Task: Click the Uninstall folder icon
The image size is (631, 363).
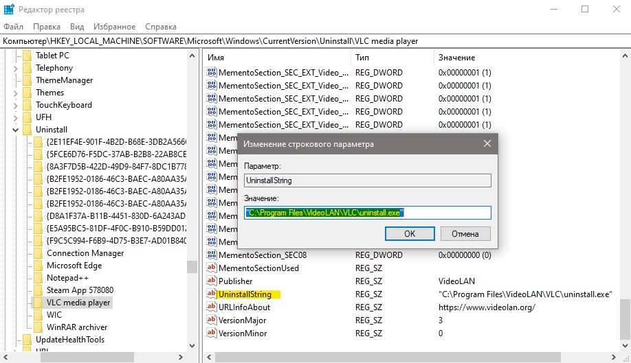Action: pyautogui.click(x=27, y=130)
